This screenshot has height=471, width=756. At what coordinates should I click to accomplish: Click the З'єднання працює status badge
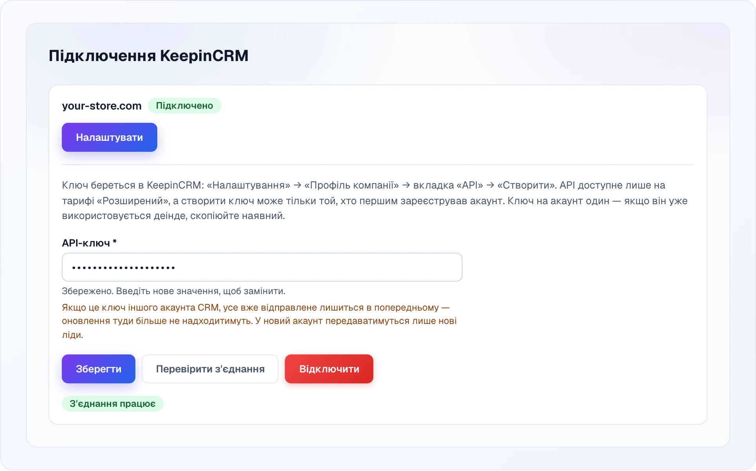[x=113, y=404]
